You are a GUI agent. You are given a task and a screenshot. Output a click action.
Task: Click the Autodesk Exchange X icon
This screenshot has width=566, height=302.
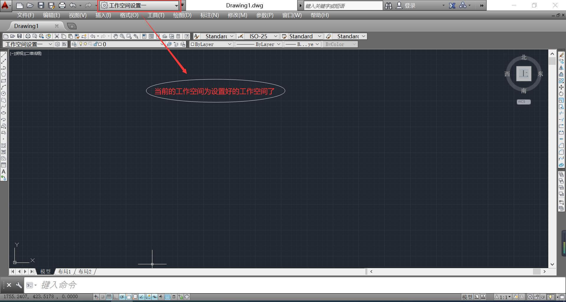pyautogui.click(x=452, y=5)
